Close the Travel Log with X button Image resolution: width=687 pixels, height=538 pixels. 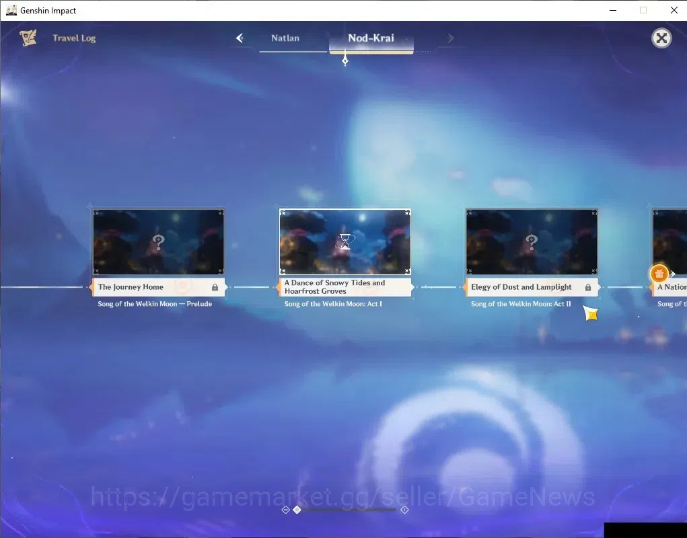pyautogui.click(x=661, y=38)
